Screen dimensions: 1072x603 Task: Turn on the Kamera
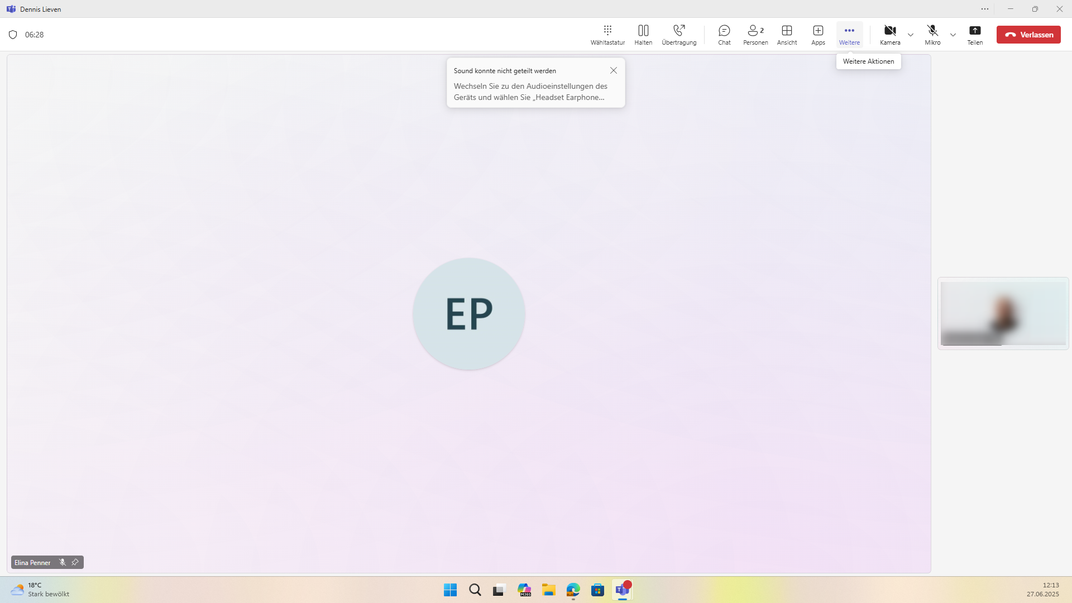(890, 35)
